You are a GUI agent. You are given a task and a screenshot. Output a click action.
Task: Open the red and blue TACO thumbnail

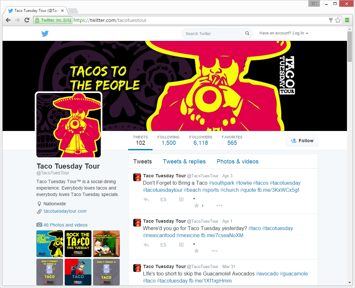coord(78,272)
